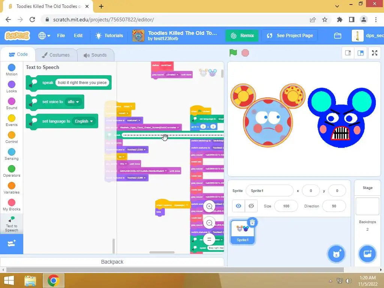The width and height of the screenshot is (384, 288).
Task: Click the page horizontal scrollbar
Action: point(175,270)
